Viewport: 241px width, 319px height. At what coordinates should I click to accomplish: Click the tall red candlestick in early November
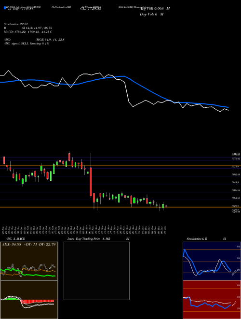[91, 181]
